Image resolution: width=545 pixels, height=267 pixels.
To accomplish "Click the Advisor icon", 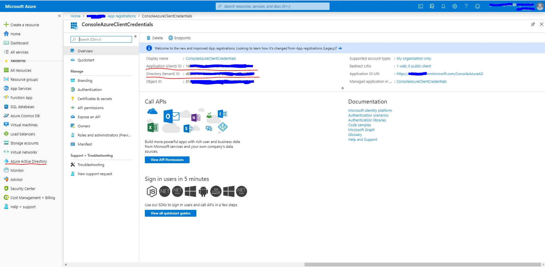I will coord(6,179).
